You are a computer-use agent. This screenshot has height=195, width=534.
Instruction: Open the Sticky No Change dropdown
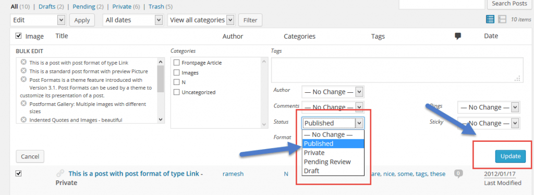click(x=489, y=123)
